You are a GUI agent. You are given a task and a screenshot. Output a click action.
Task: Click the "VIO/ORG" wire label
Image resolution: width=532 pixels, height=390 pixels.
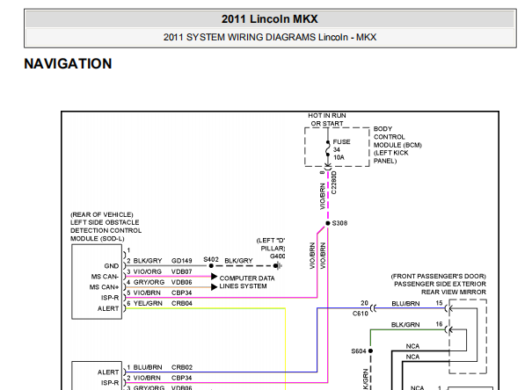147,271
